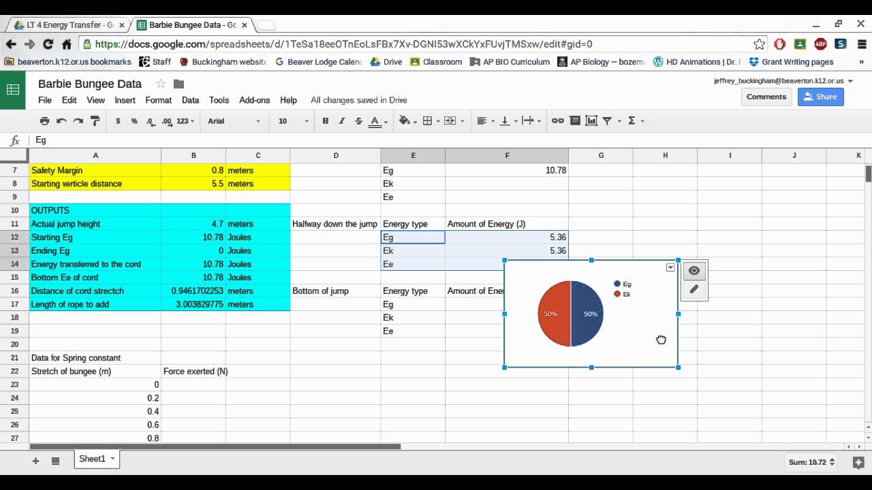Viewport: 872px width, 490px height.
Task: Open AP BIO Curriculum bookmark
Action: pos(510,62)
